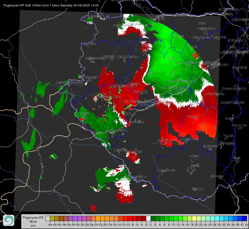Select the TAPOLCA label
249x229 pixels.
(140, 92)
